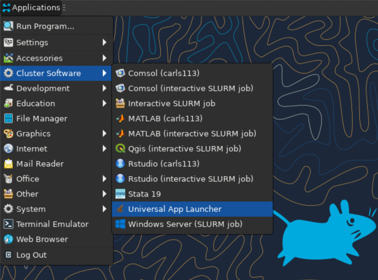Expand the Settings submenu arrow
Screen dimensions: 378x280
pos(105,43)
